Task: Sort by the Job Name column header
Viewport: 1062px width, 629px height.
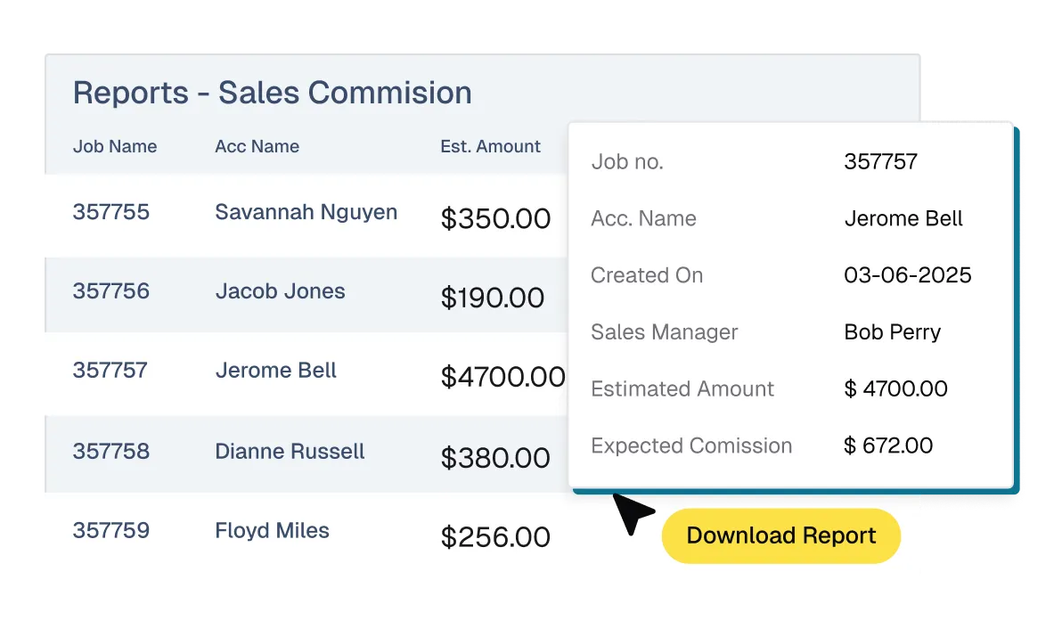Action: pos(115,146)
